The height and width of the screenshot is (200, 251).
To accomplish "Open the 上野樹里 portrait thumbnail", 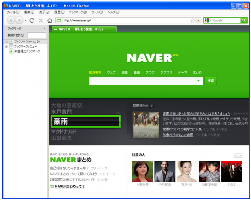I will click(x=142, y=171).
